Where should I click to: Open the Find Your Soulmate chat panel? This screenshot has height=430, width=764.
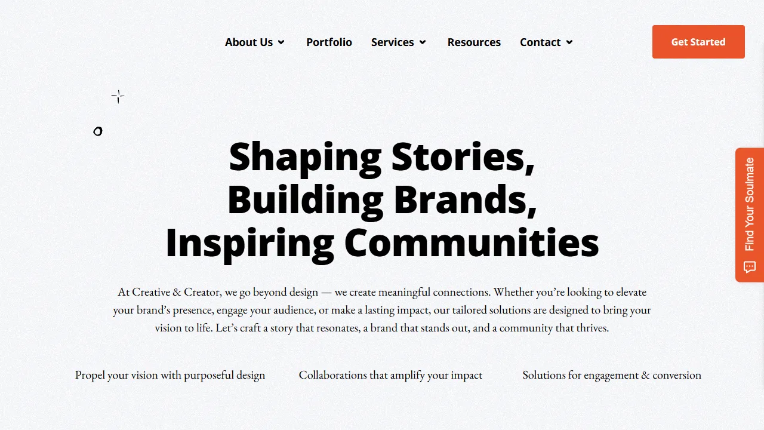pos(749,215)
